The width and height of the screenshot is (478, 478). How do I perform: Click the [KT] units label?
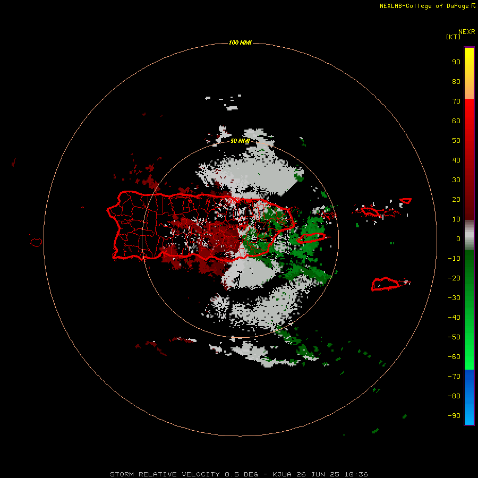pyautogui.click(x=453, y=37)
